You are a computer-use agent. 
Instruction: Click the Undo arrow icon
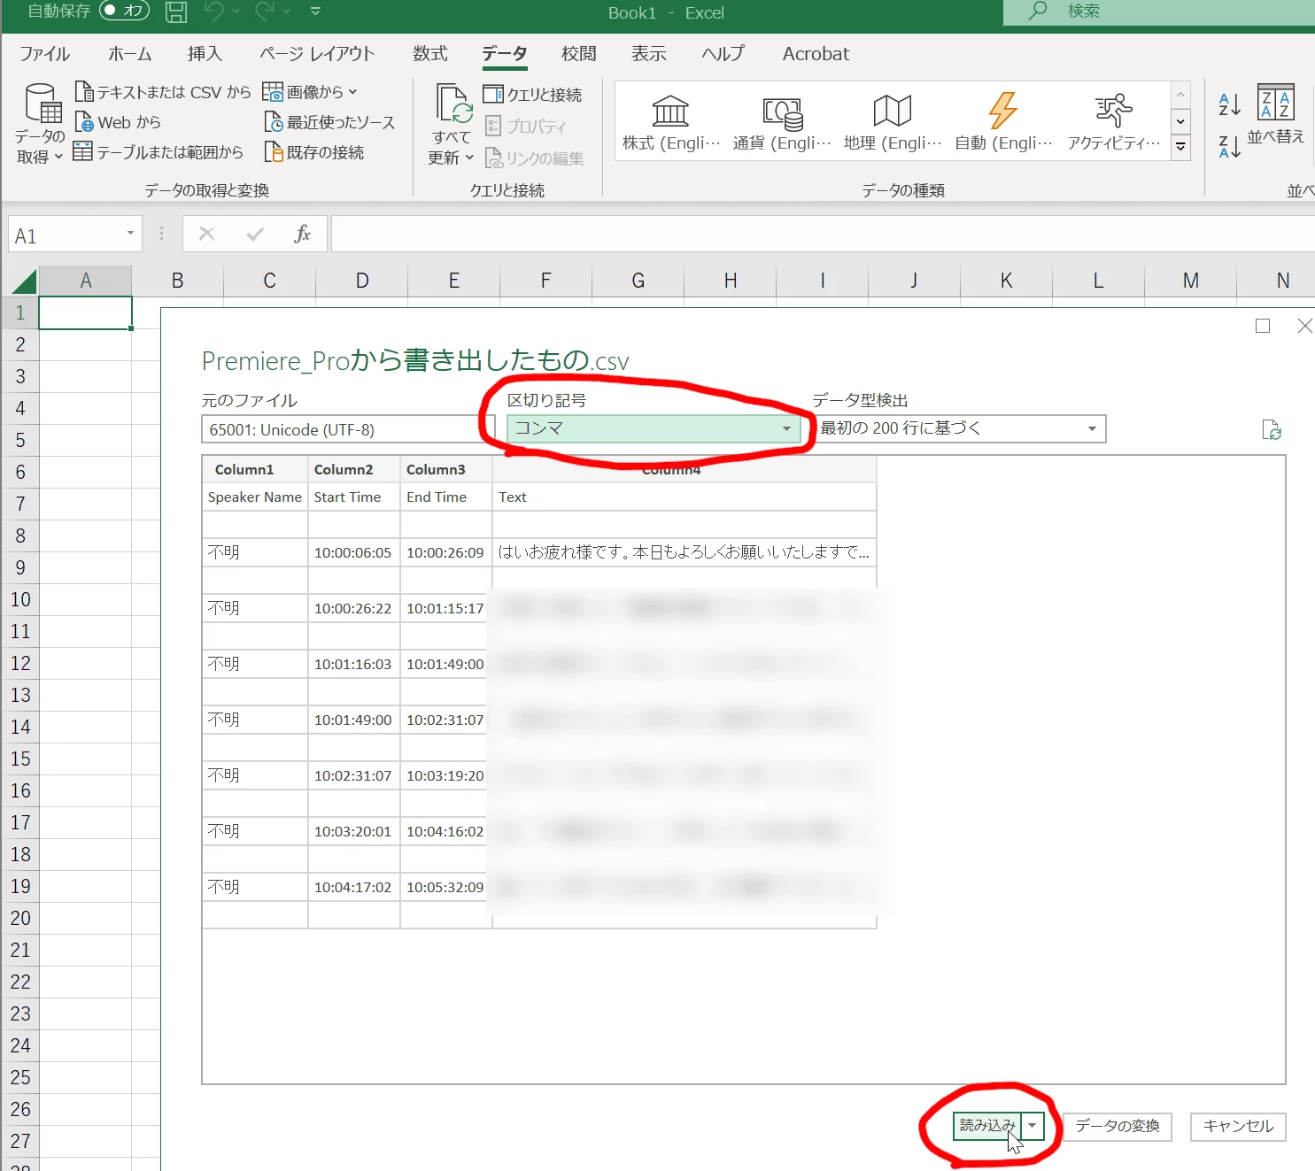pyautogui.click(x=214, y=12)
